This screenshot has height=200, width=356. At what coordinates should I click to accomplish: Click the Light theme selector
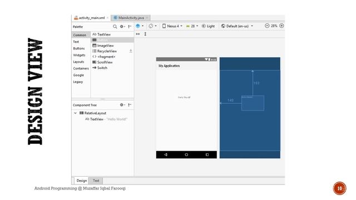208,26
